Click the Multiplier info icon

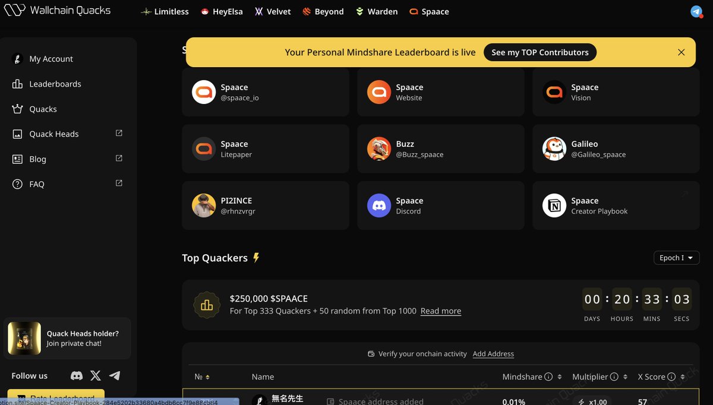coord(614,376)
